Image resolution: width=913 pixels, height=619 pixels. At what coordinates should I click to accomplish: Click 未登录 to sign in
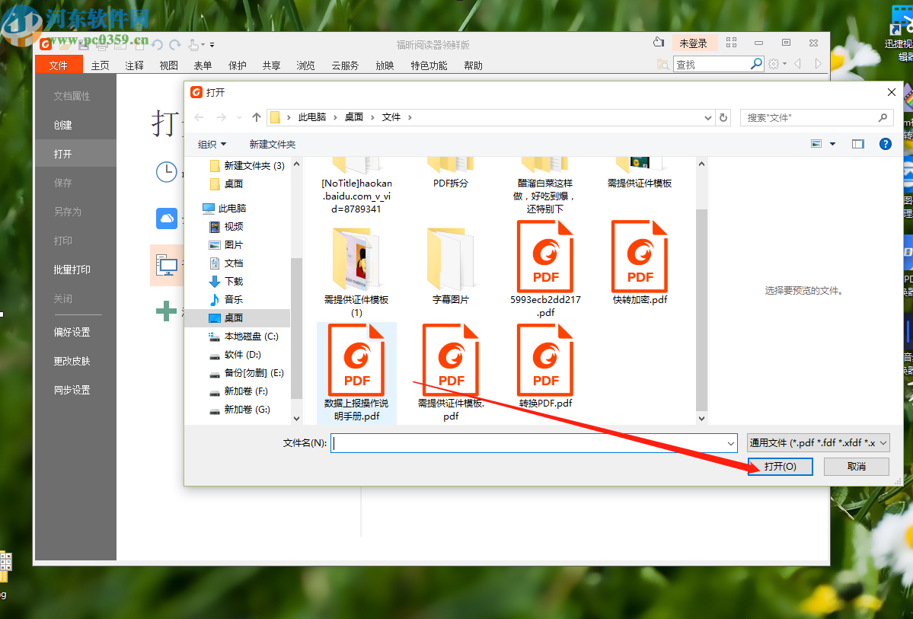[694, 43]
